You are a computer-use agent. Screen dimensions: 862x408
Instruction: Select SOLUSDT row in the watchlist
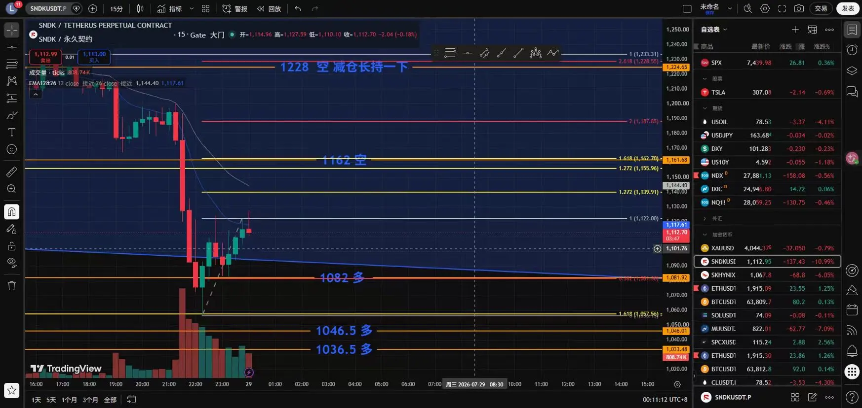767,315
